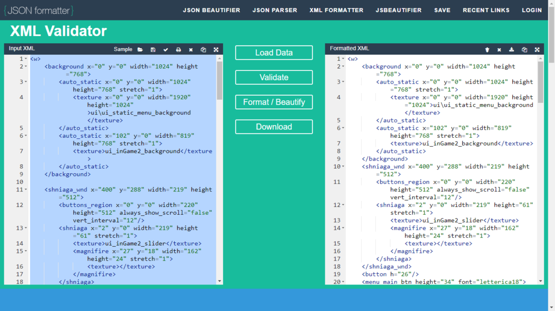
Task: Fold line 14 magnifire node in Formatted XML
Action: 343,228
